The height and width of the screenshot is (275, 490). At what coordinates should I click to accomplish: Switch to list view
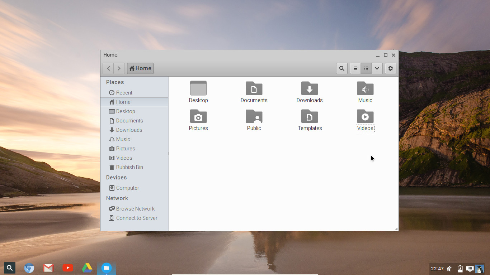355,68
